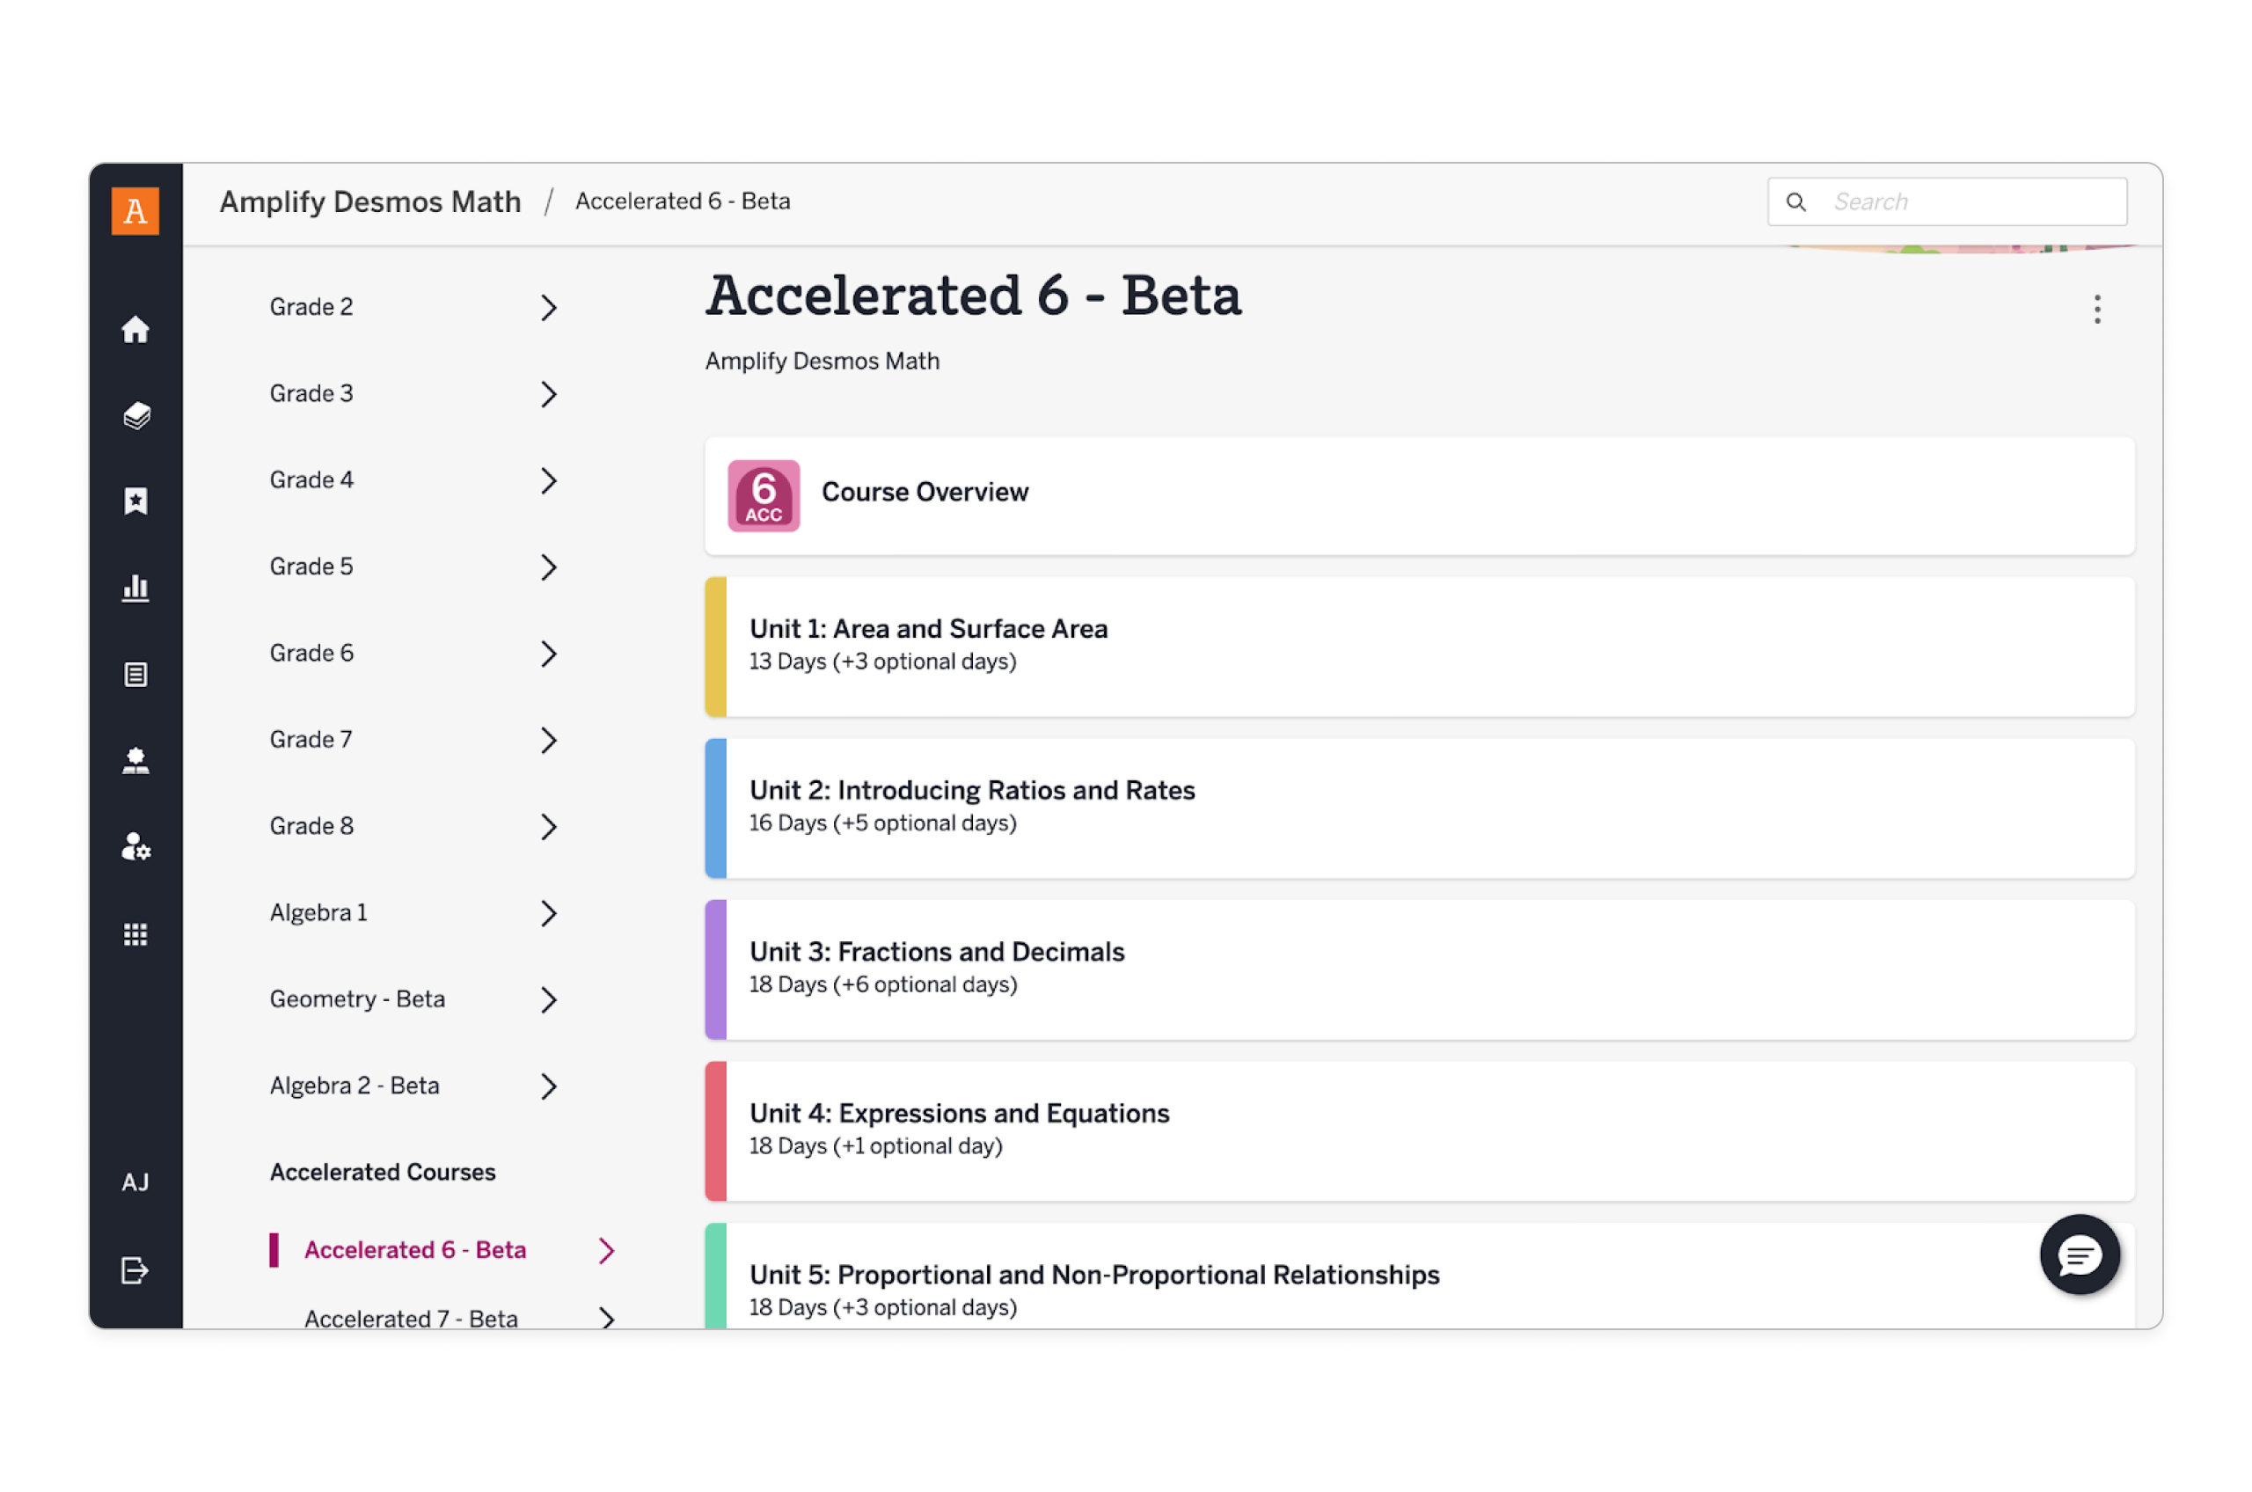
Task: Click the AJ avatar in the sidebar
Action: pos(136,1181)
